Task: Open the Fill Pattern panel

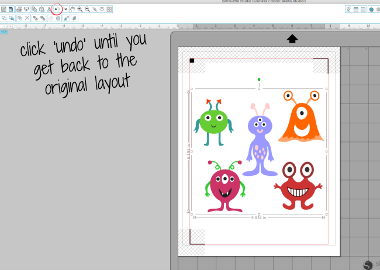Action: [x=363, y=9]
